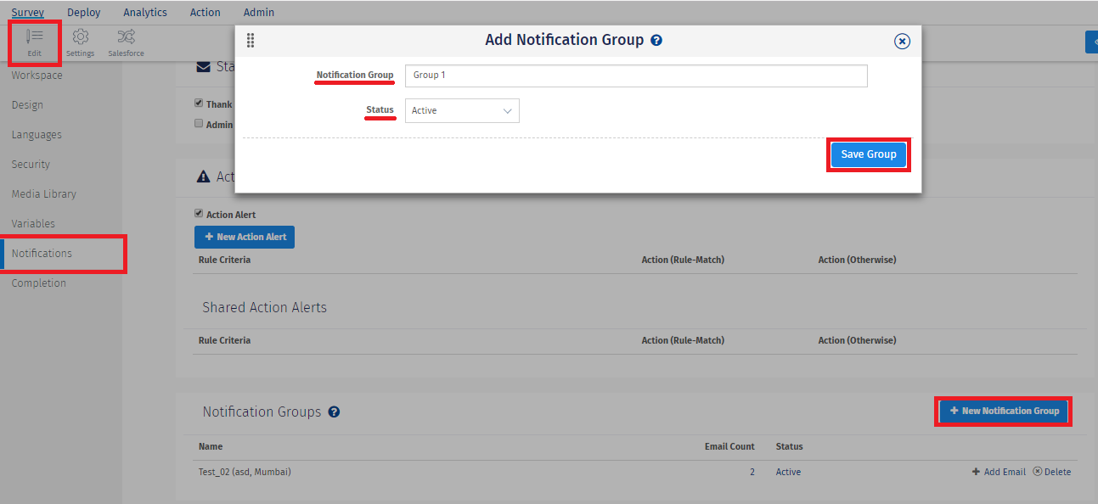Screen dimensions: 1098x504
Task: Toggle the Action Alert checkbox
Action: 199,214
